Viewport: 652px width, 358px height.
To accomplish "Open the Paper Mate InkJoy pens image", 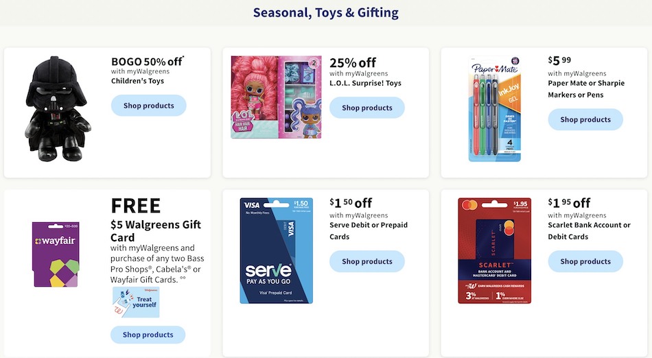I will pyautogui.click(x=494, y=109).
